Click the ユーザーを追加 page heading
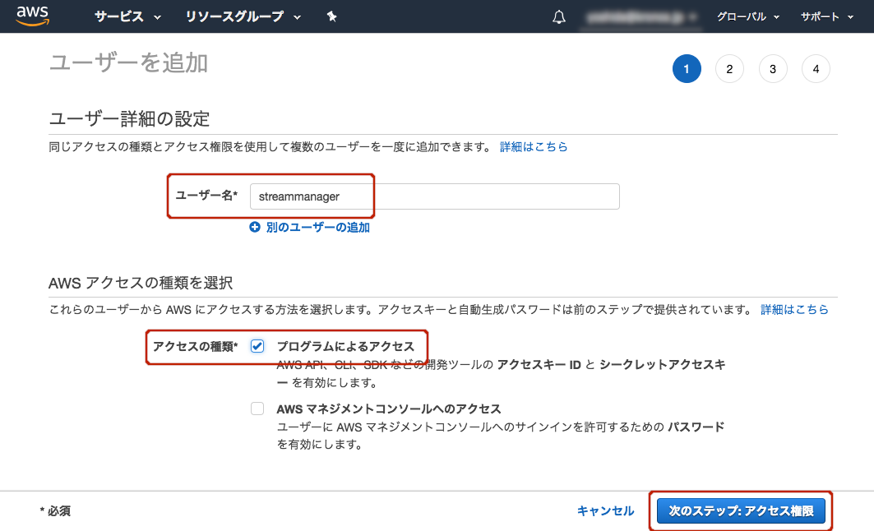Viewport: 874px width, 531px height. tap(129, 63)
